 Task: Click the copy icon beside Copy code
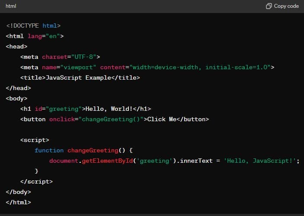pyautogui.click(x=269, y=6)
